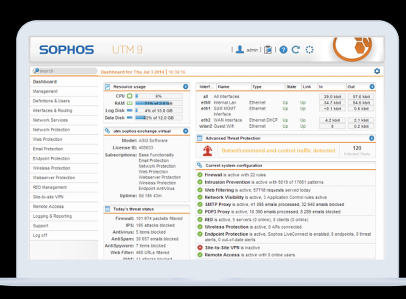
Task: Open Dashboard in sidebar
Action: 64,82
